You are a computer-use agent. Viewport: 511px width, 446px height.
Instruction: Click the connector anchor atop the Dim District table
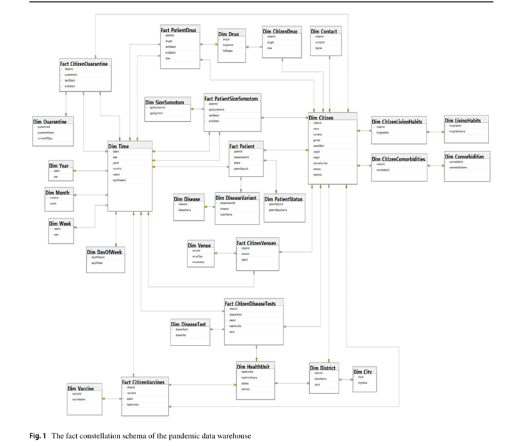pos(329,359)
